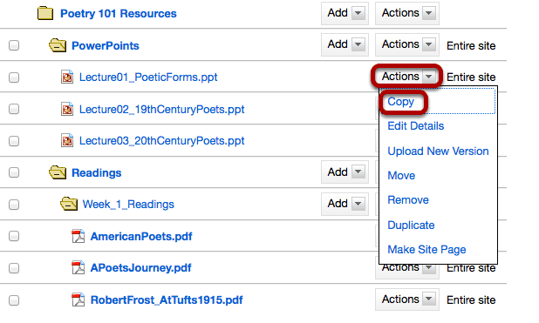The image size is (539, 323).
Task: Mark the Lecture03_20thCenturyPoets.ppt checkbox
Action: 14,141
